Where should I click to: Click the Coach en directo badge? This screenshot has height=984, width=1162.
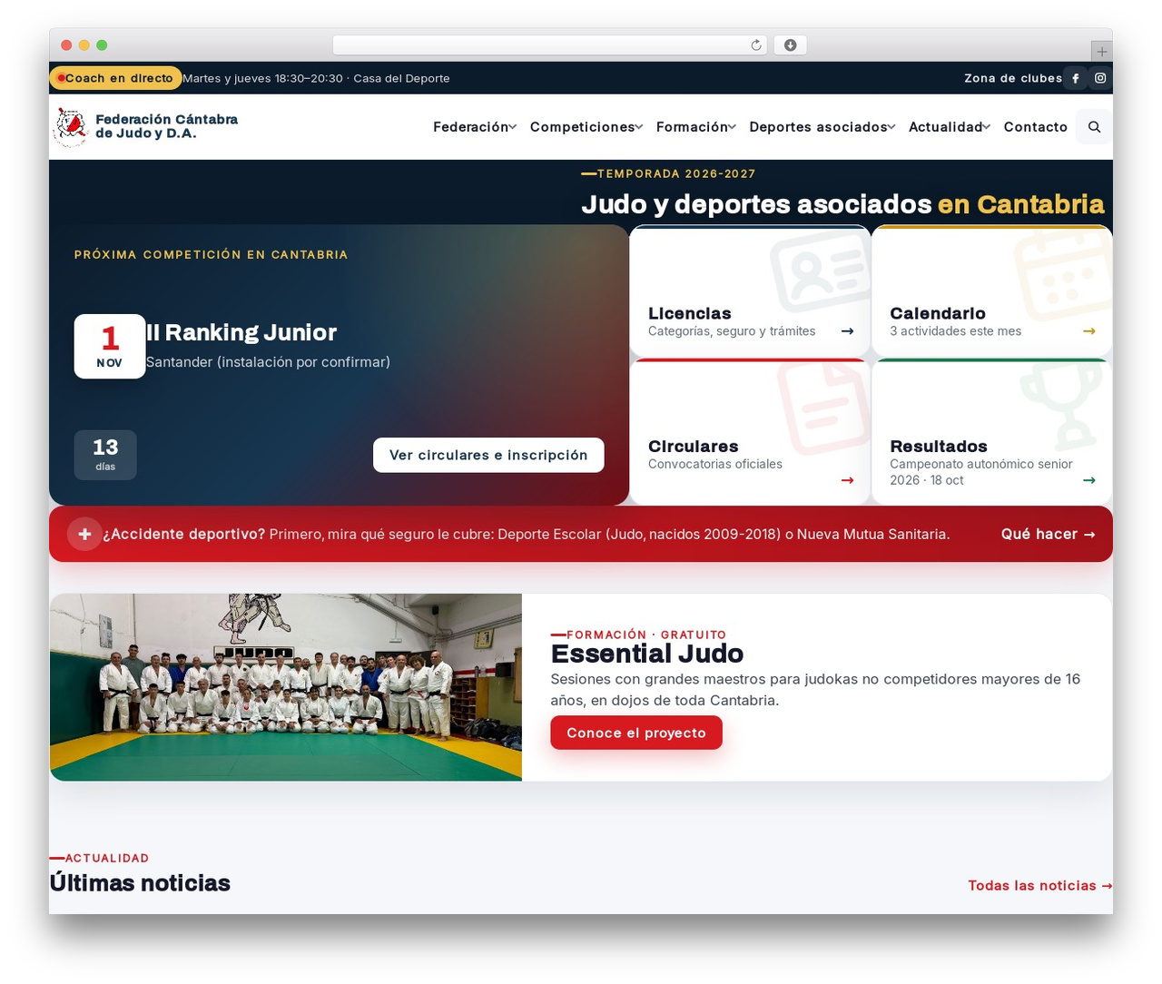coord(115,78)
